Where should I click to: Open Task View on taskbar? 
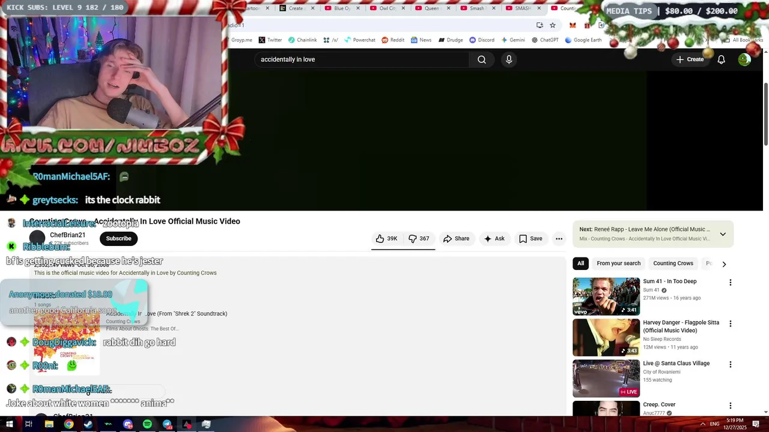point(28,424)
